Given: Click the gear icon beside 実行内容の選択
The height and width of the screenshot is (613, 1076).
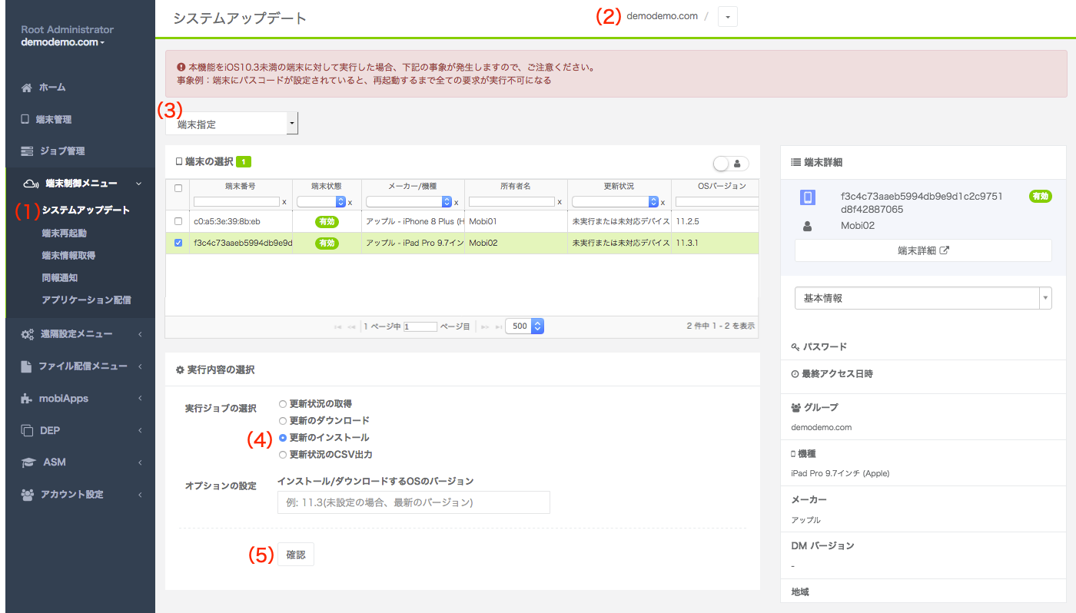Looking at the screenshot, I should (180, 370).
